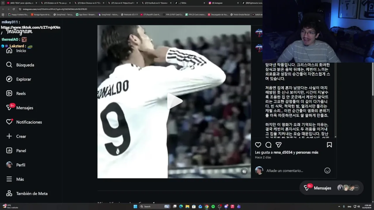
Task: Switch to FearBuck on X tab
Action: (x=156, y=3)
